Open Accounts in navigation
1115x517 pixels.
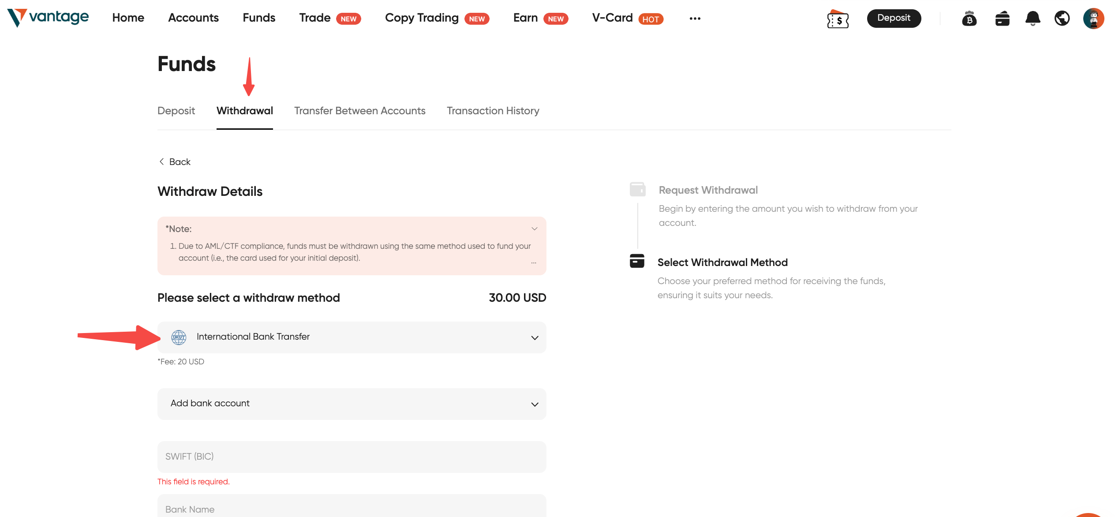tap(193, 18)
